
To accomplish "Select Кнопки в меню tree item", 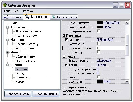I will pyautogui.click(x=26, y=61).
